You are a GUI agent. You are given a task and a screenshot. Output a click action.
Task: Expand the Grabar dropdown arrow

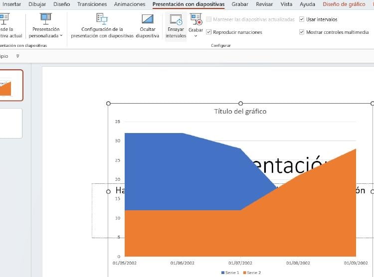tap(195, 36)
